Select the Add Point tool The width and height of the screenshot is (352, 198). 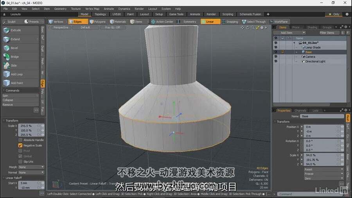(x=20, y=83)
